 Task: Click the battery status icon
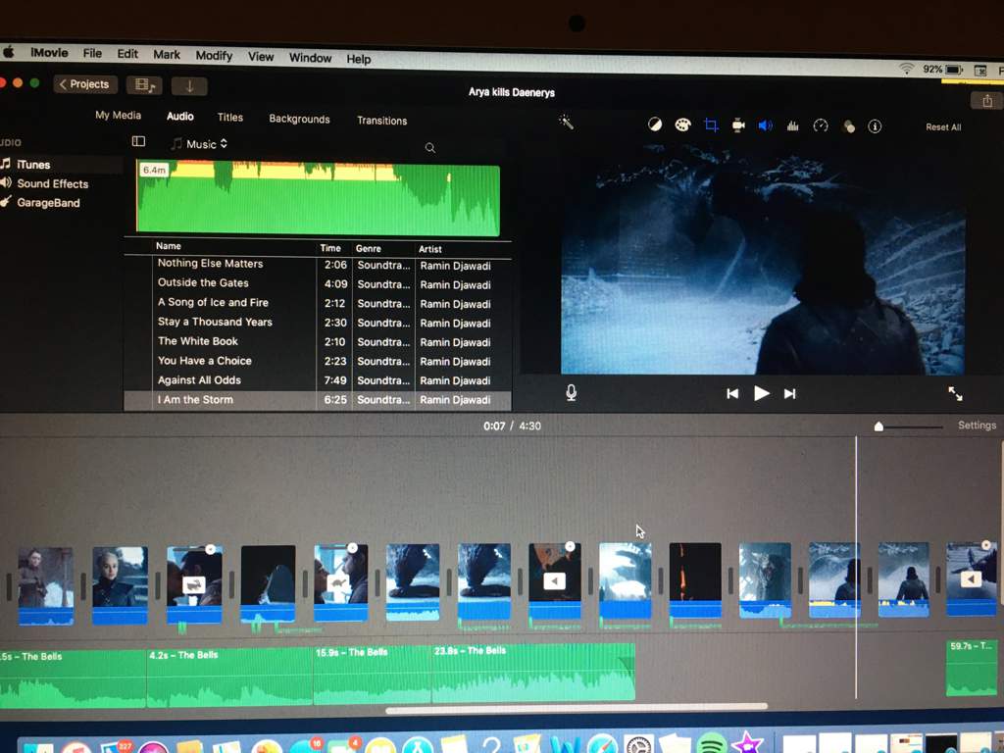click(954, 70)
